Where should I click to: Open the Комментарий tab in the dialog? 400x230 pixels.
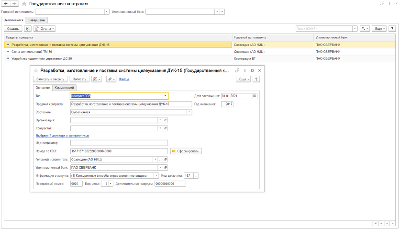pos(64,88)
